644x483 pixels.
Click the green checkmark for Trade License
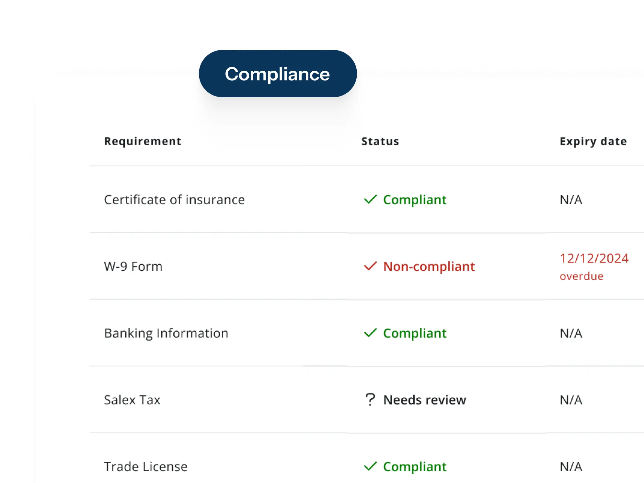(370, 466)
